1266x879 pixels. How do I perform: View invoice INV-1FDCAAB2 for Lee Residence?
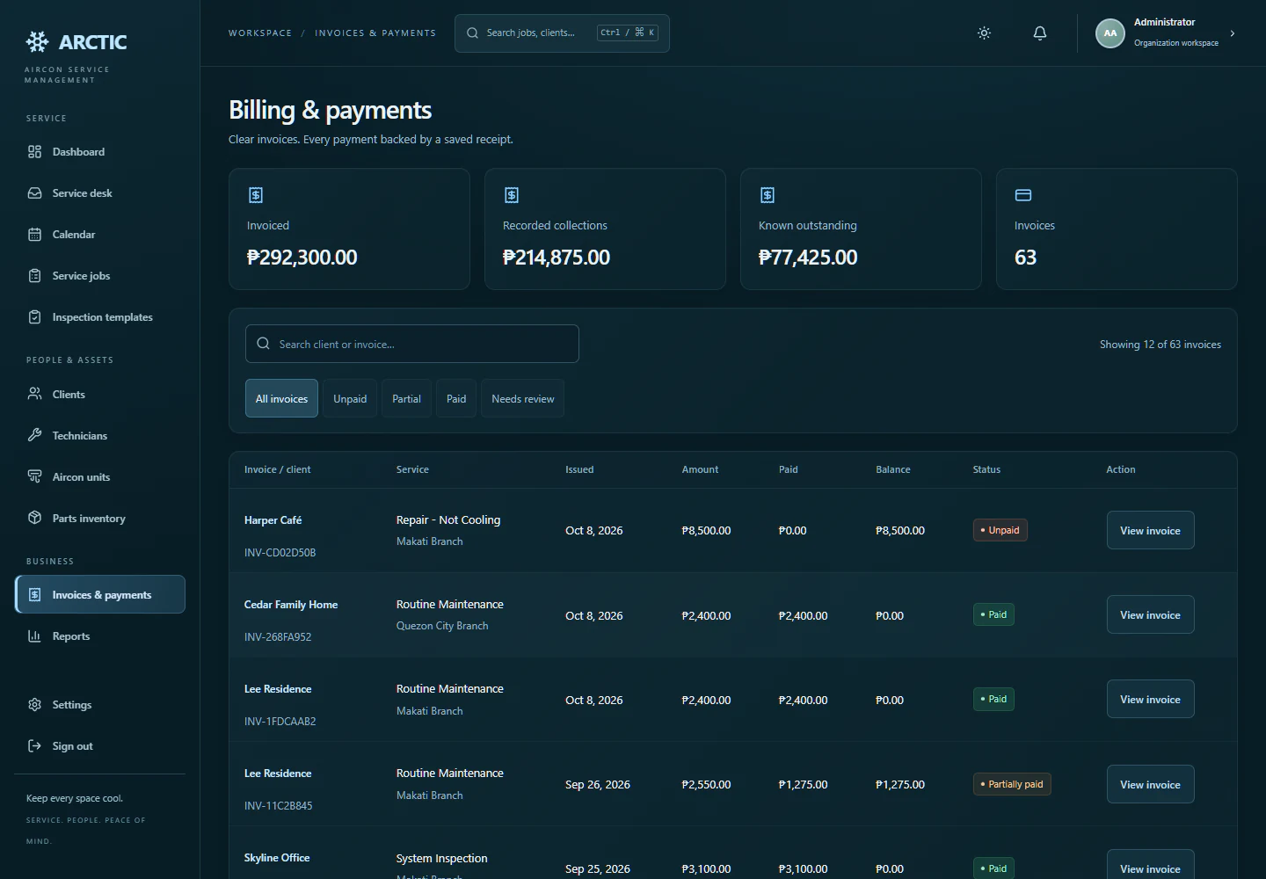[1150, 699]
